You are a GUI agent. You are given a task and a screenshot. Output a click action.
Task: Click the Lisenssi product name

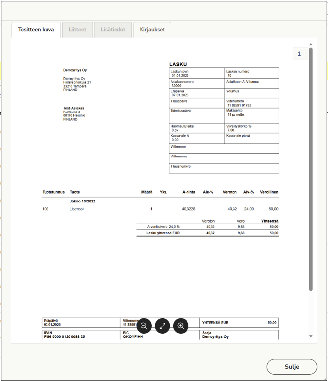tap(76, 209)
